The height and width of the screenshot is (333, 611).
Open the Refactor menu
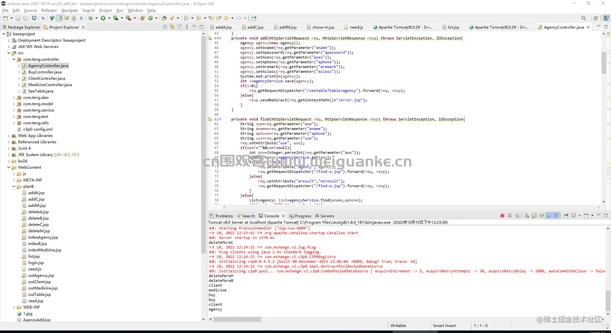click(49, 10)
